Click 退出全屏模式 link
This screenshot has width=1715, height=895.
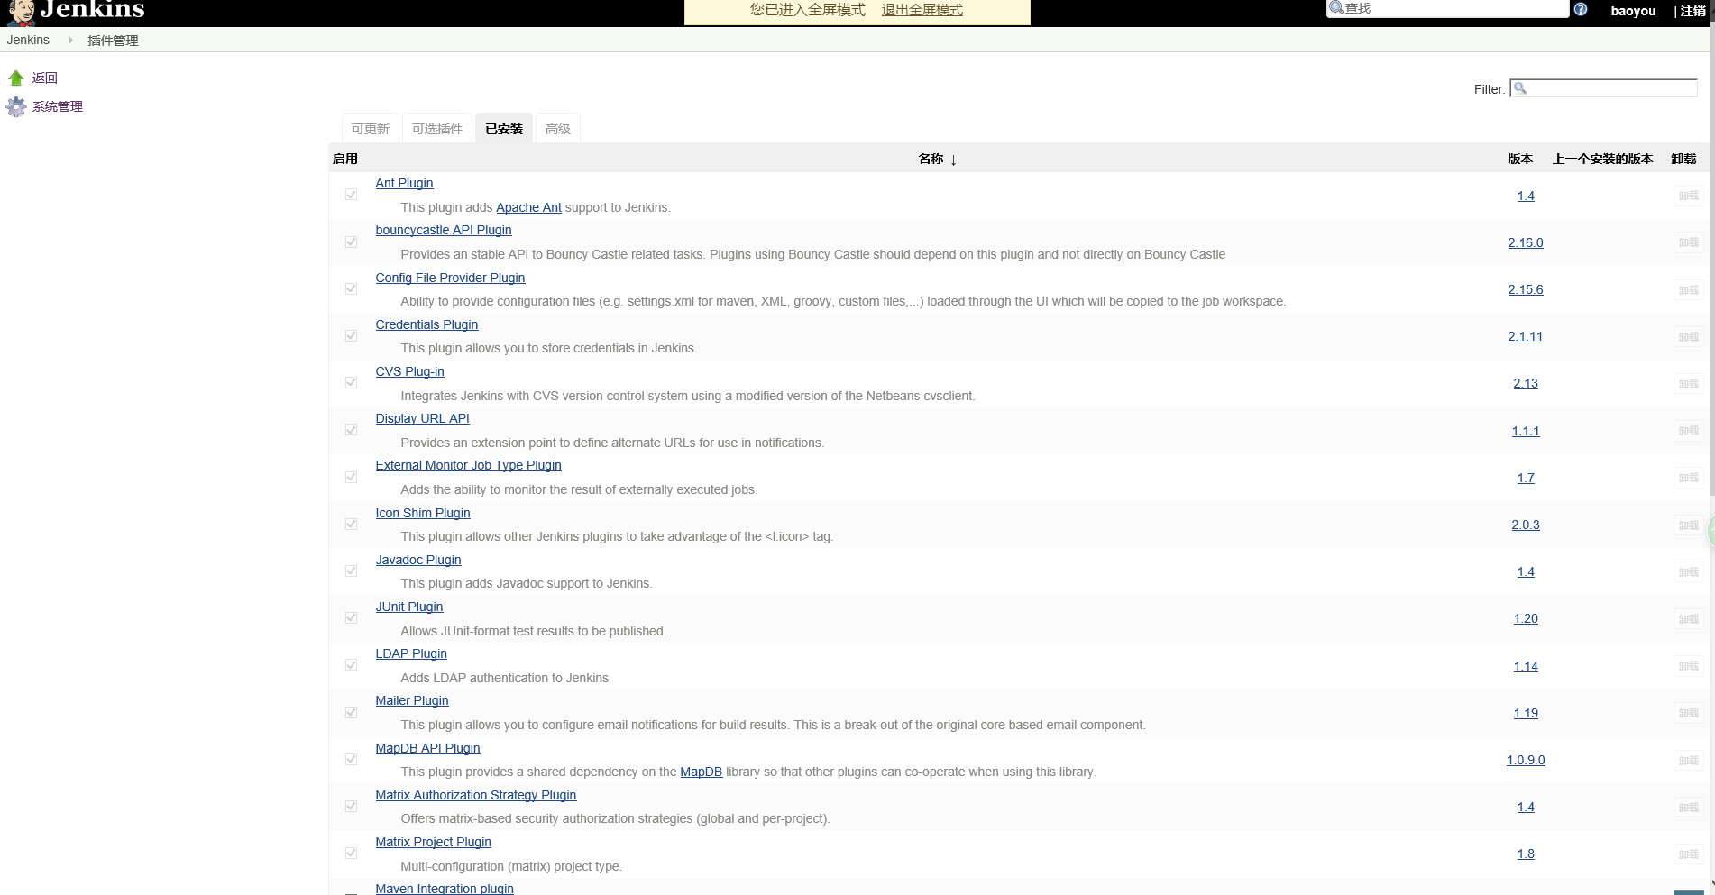tap(922, 10)
